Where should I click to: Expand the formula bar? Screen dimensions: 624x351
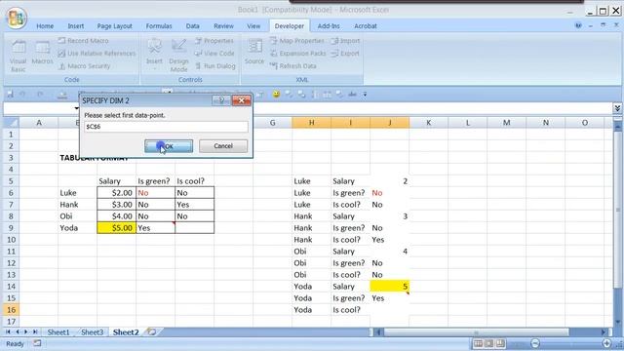[617, 108]
